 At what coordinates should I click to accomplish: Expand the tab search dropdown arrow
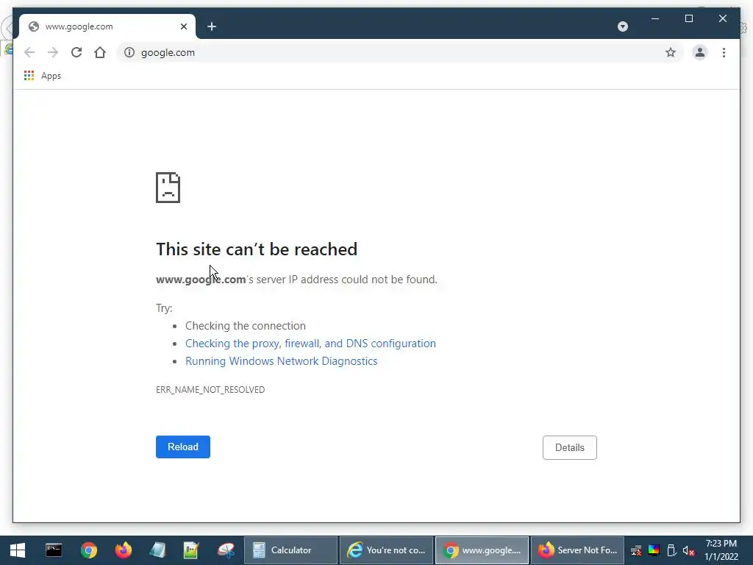click(x=622, y=26)
